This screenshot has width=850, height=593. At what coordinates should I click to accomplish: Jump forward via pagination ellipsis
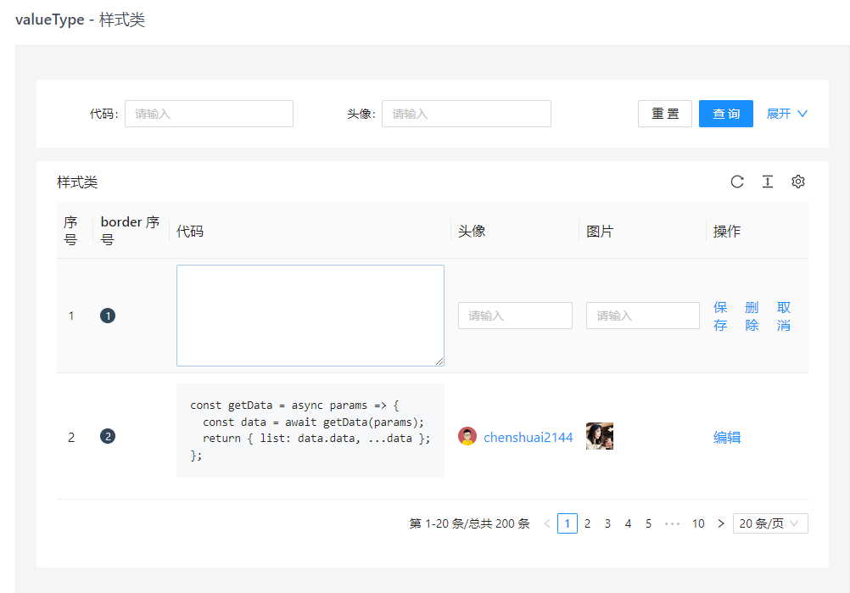coord(672,523)
